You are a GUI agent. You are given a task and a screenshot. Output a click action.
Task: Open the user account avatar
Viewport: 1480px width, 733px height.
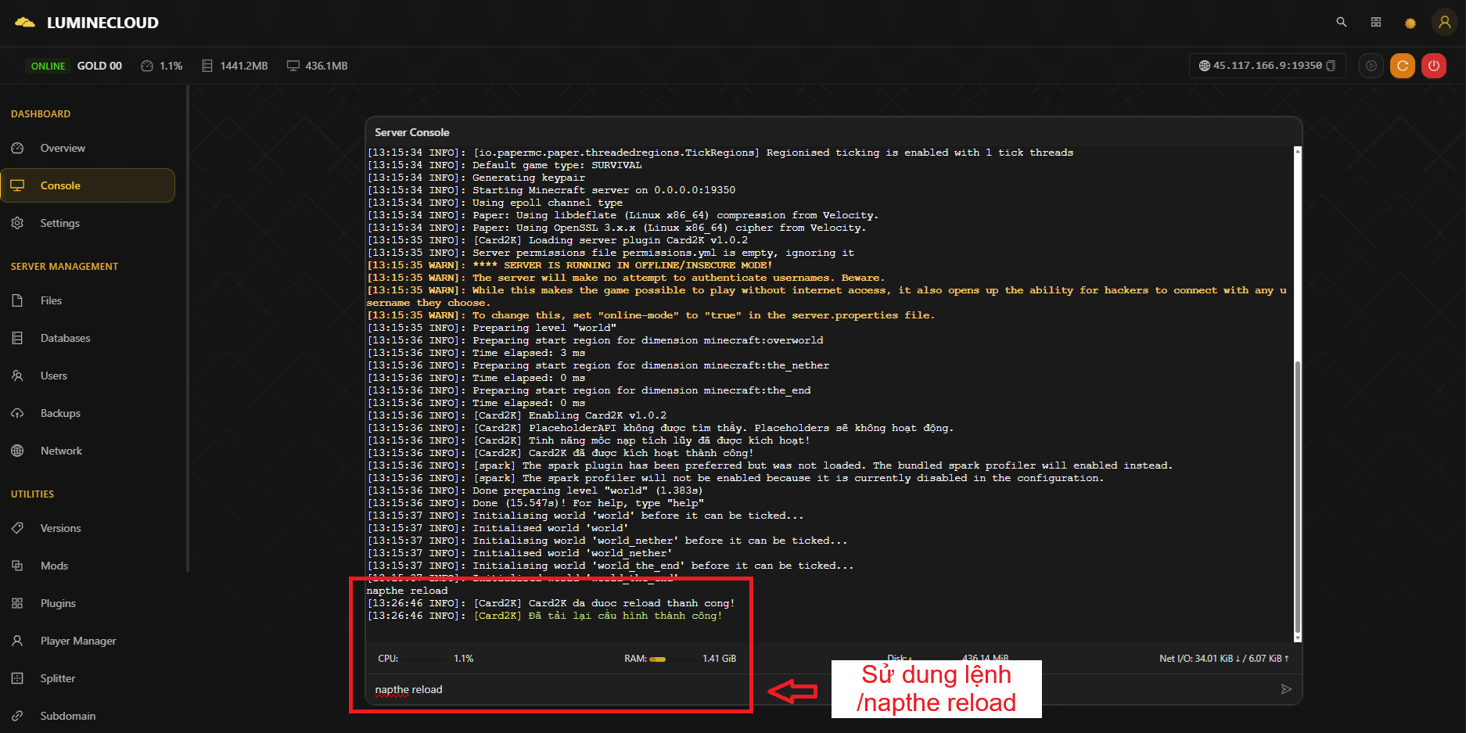[1444, 23]
